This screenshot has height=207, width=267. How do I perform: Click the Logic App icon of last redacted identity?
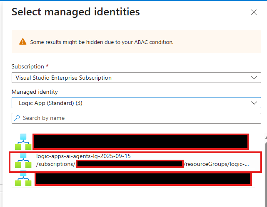23,178
